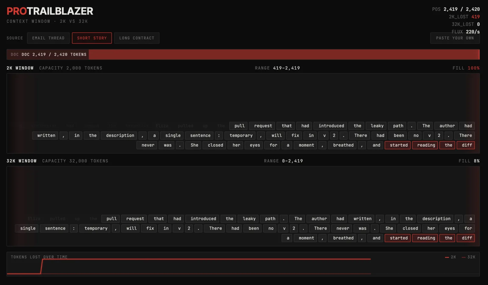Image resolution: width=488 pixels, height=285 pixels.
Task: Select the EMAIL THREAD source tab
Action: 48,38
